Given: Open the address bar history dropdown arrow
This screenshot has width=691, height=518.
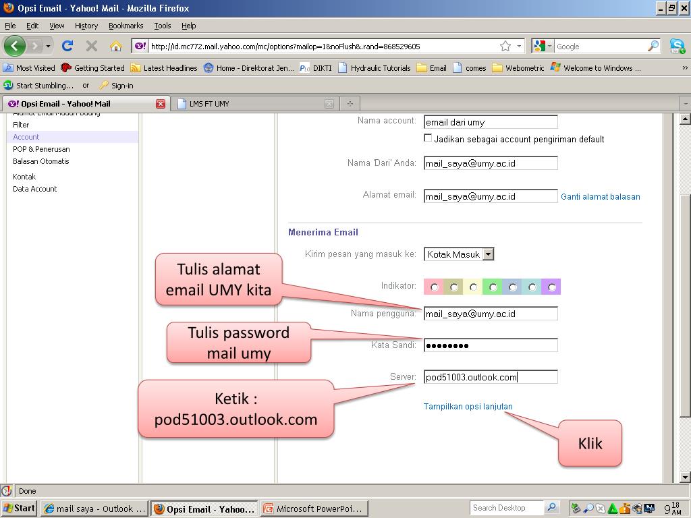Looking at the screenshot, I should coord(519,46).
